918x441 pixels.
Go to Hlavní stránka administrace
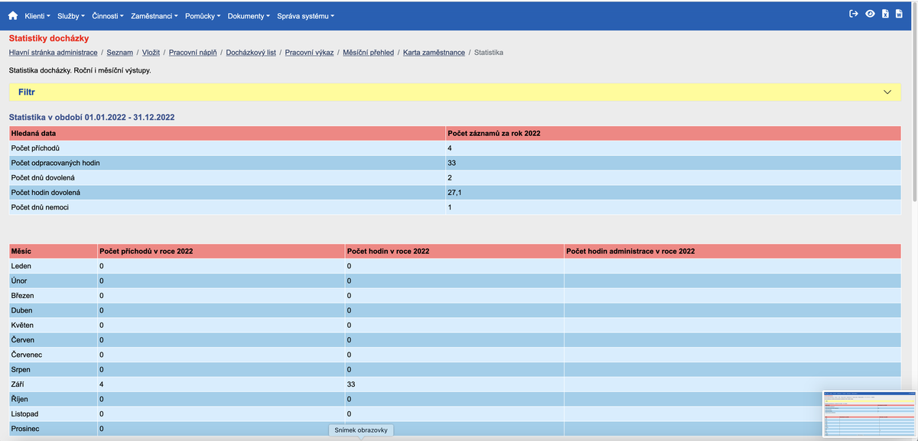pos(53,53)
